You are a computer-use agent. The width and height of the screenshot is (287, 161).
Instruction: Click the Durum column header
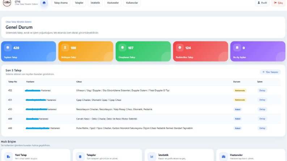tap(237, 82)
